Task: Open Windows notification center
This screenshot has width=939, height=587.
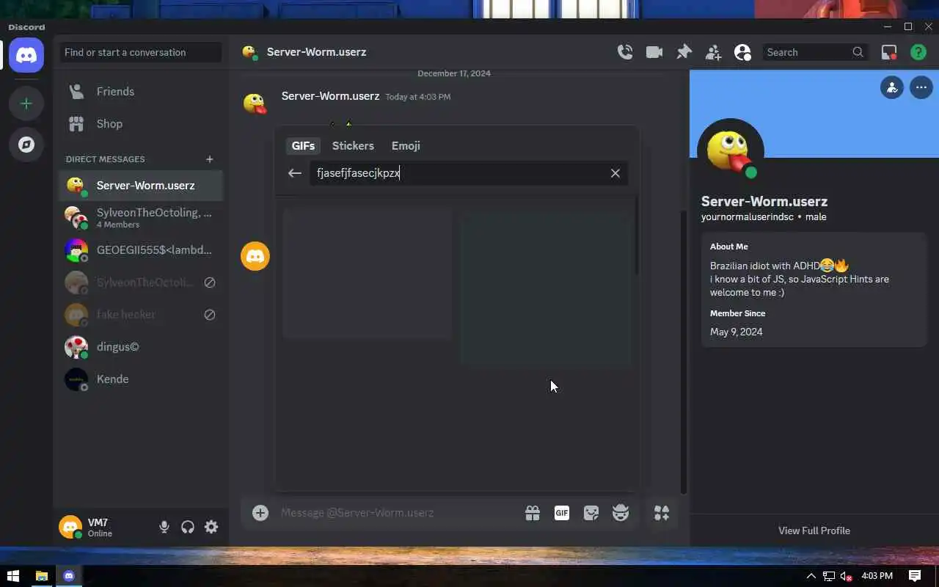Action: pyautogui.click(x=915, y=576)
